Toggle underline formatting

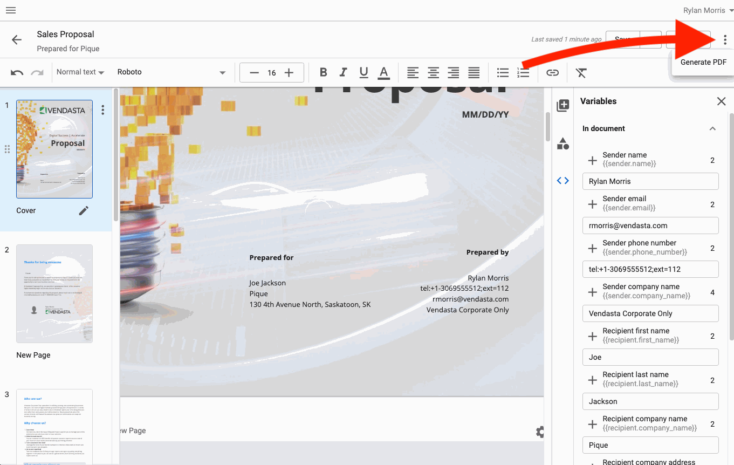363,73
